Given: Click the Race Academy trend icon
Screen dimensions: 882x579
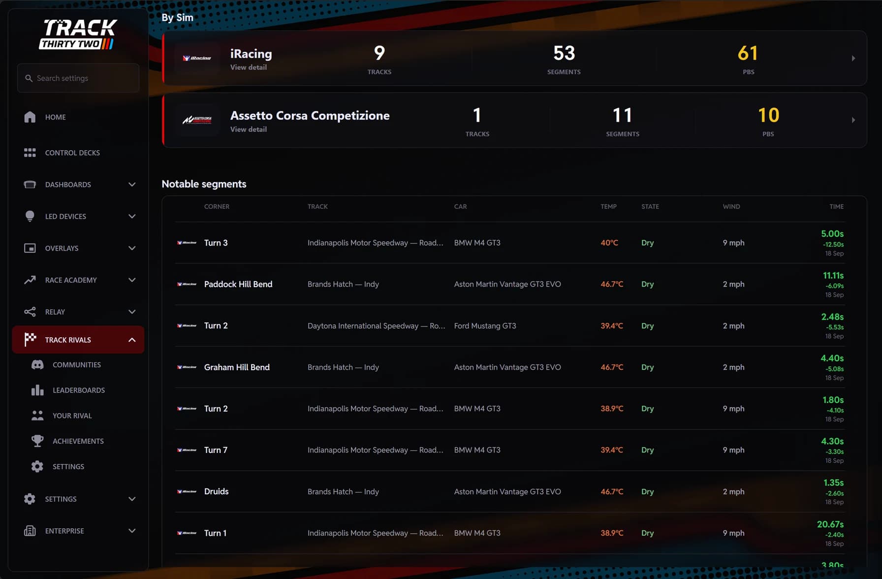Looking at the screenshot, I should [30, 280].
